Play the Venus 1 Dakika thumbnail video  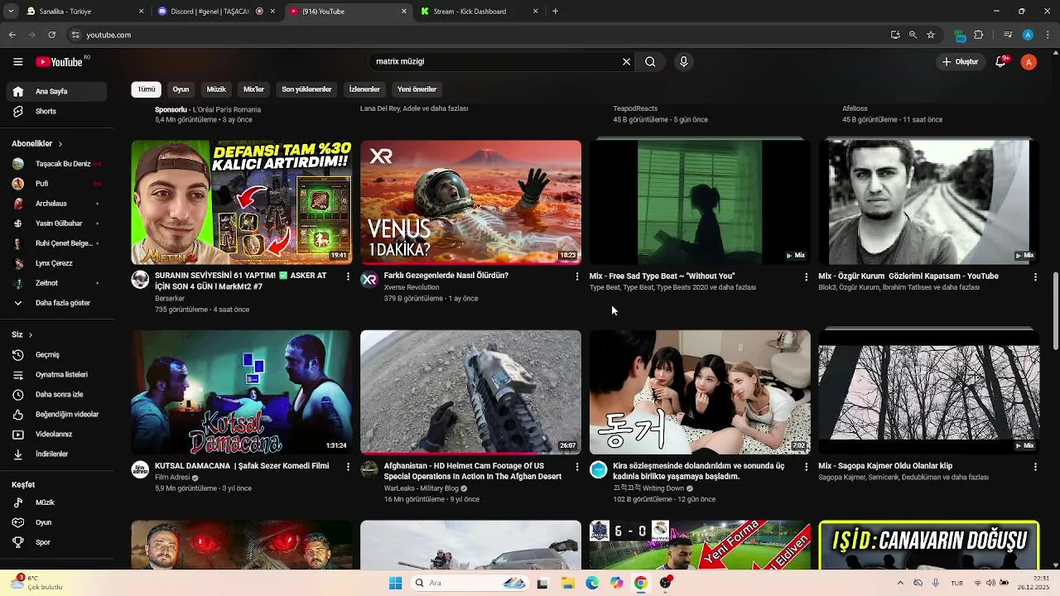470,202
